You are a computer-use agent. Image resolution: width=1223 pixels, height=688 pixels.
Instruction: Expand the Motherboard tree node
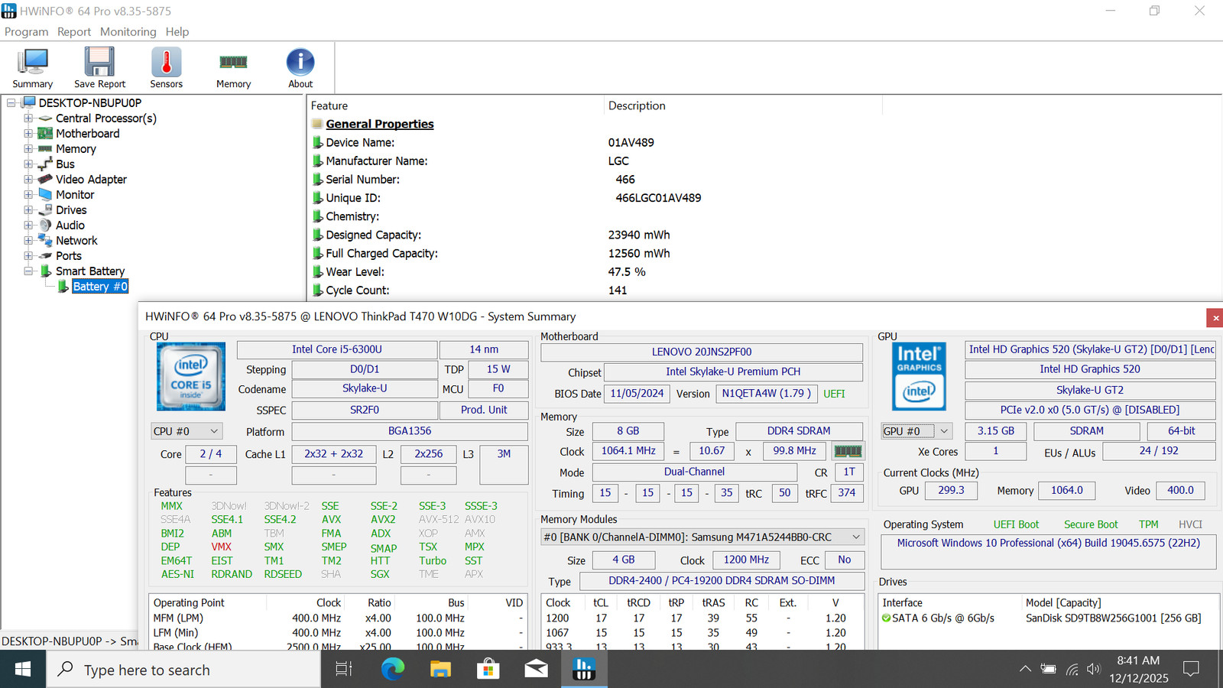coord(28,134)
